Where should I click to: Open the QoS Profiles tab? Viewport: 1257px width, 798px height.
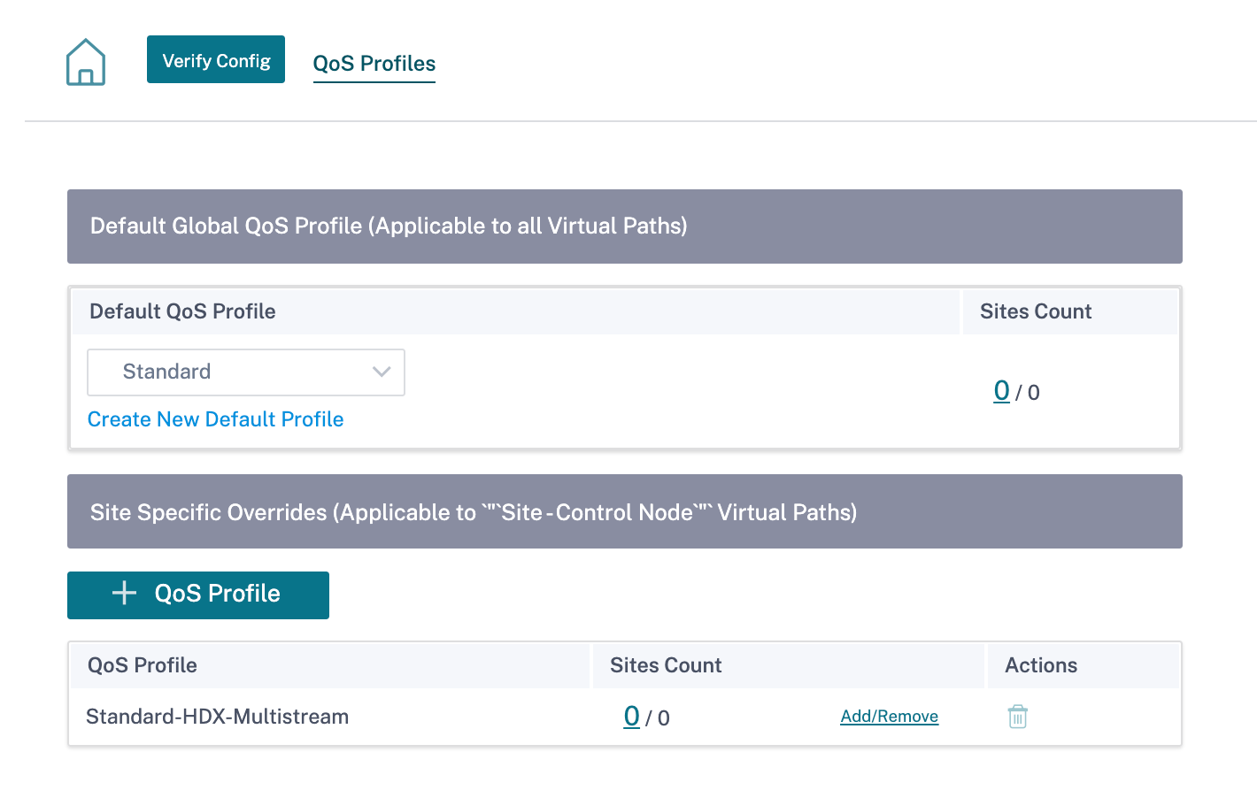[374, 64]
